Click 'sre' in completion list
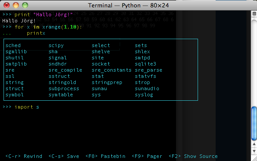 [10, 70]
